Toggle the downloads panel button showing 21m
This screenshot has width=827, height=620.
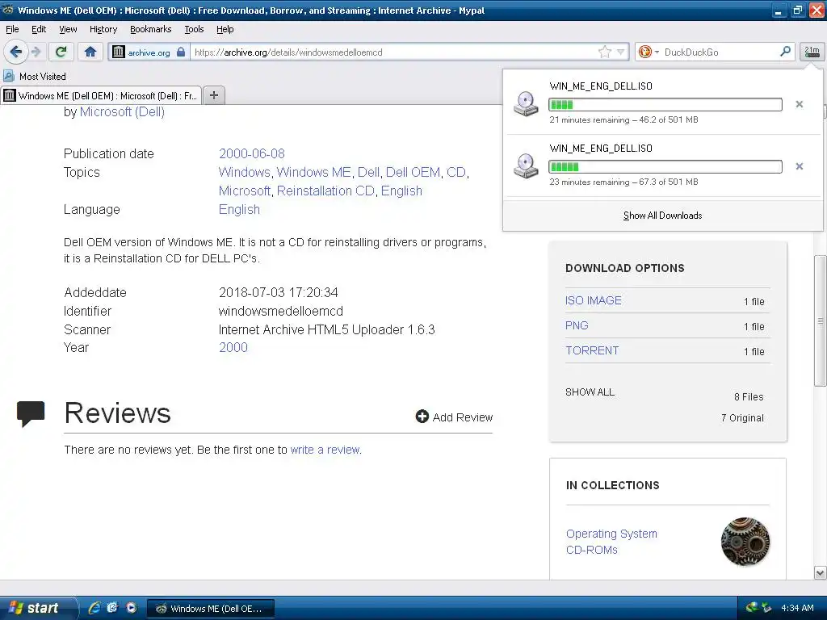tap(812, 52)
